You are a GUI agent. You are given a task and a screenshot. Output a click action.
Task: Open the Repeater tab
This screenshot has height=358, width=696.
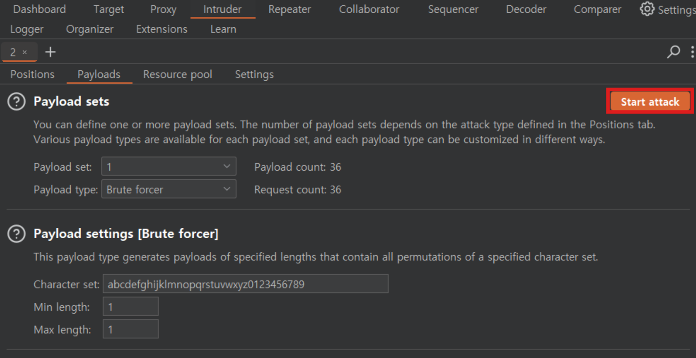[290, 9]
